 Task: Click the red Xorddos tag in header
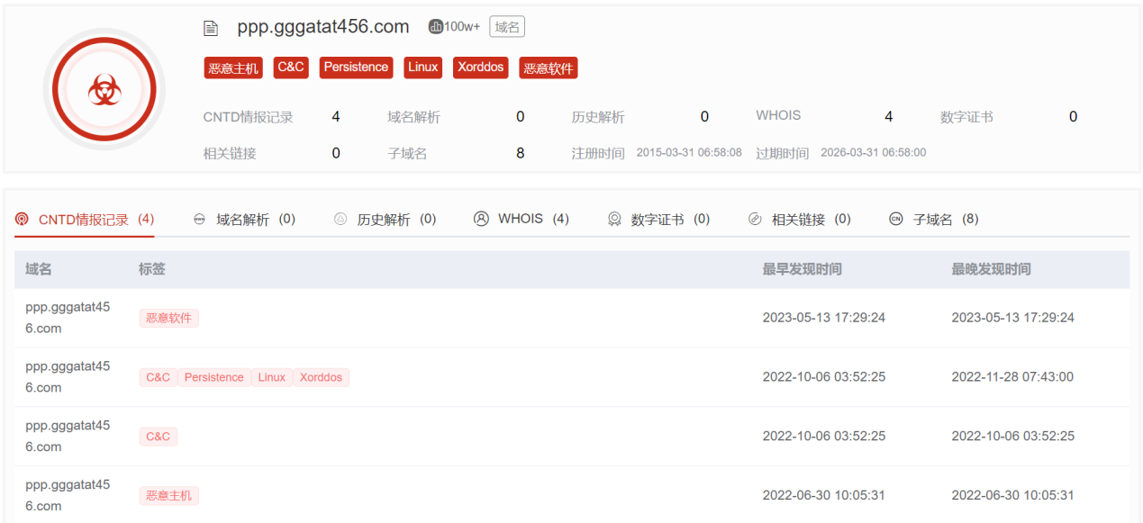click(480, 68)
